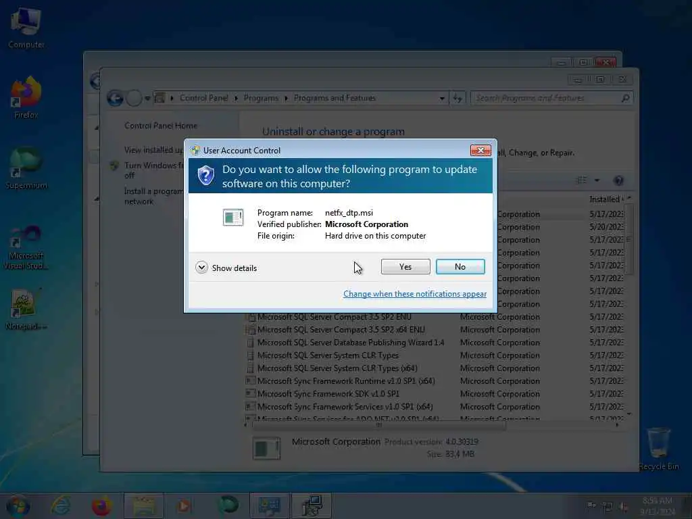The image size is (692, 519).
Task: Close the User Account Control dialog
Action: point(480,151)
